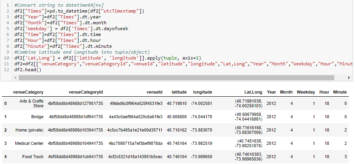Click longitude value -74.044170

(x=202, y=117)
